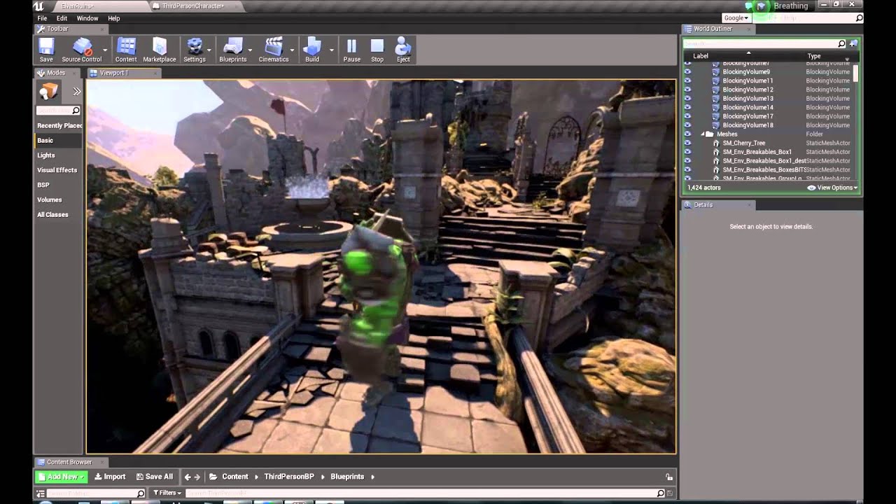Open the Google search engine dropdown
The width and height of the screenshot is (896, 504).
click(x=736, y=18)
